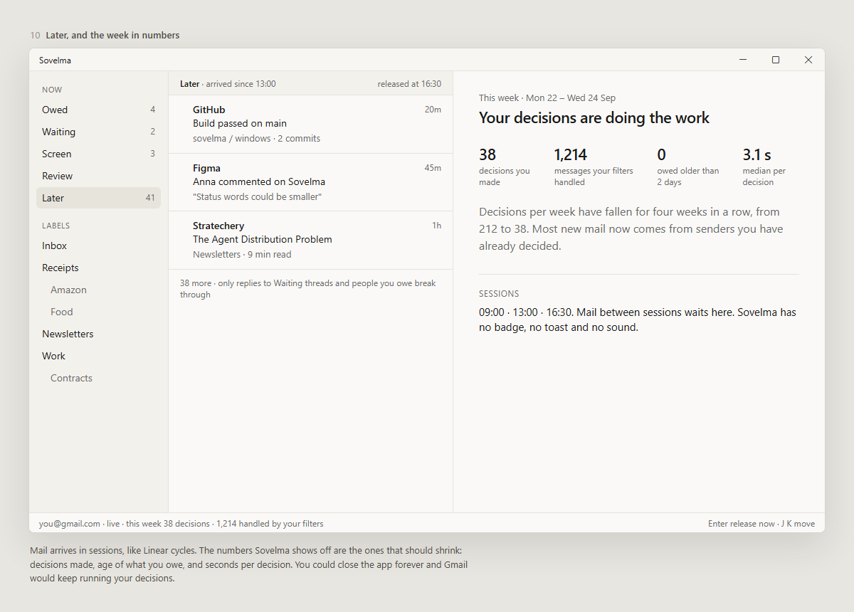Click the 'This week · Mon 22 – Wed 24 Sep' date line
Screen dimensions: 854x612
[x=547, y=98]
